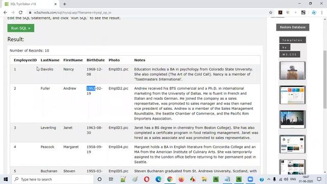The height and width of the screenshot is (184, 327).
Task: Launch Opera from the taskbar
Action: point(147,179)
